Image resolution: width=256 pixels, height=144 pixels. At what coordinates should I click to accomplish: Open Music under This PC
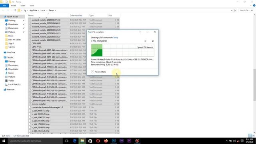[11, 73]
